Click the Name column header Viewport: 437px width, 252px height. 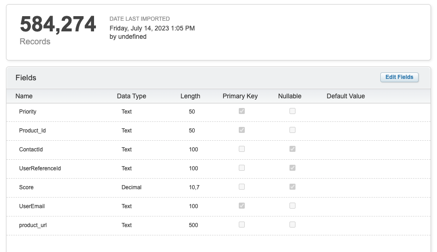point(24,96)
